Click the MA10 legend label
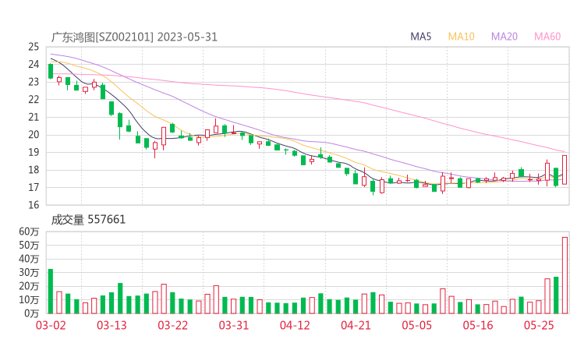The image size is (577, 343). coord(461,37)
